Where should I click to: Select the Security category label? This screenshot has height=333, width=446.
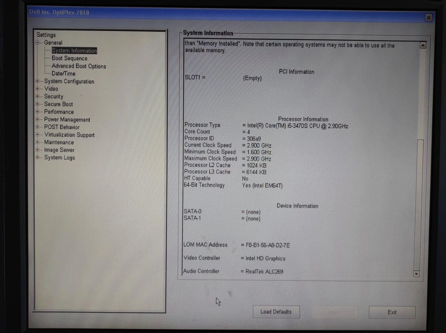54,96
